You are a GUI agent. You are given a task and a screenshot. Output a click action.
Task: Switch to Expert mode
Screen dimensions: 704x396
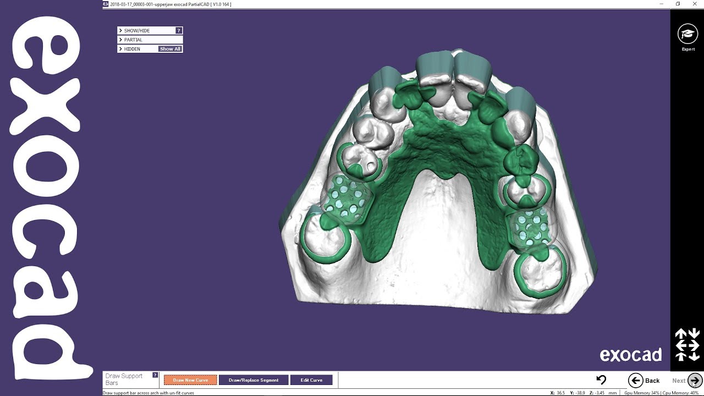pos(687,37)
